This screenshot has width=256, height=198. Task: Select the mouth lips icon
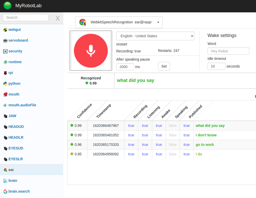click(x=5, y=95)
